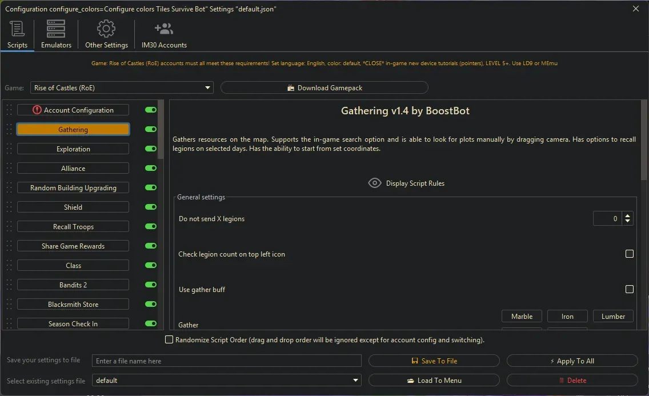
Task: Select the Exploration script
Action: (73, 149)
